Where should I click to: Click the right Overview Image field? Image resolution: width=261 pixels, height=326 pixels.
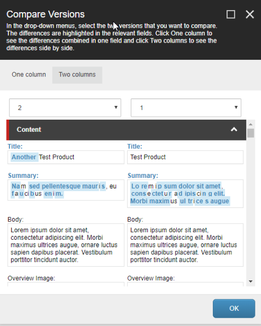(185, 284)
